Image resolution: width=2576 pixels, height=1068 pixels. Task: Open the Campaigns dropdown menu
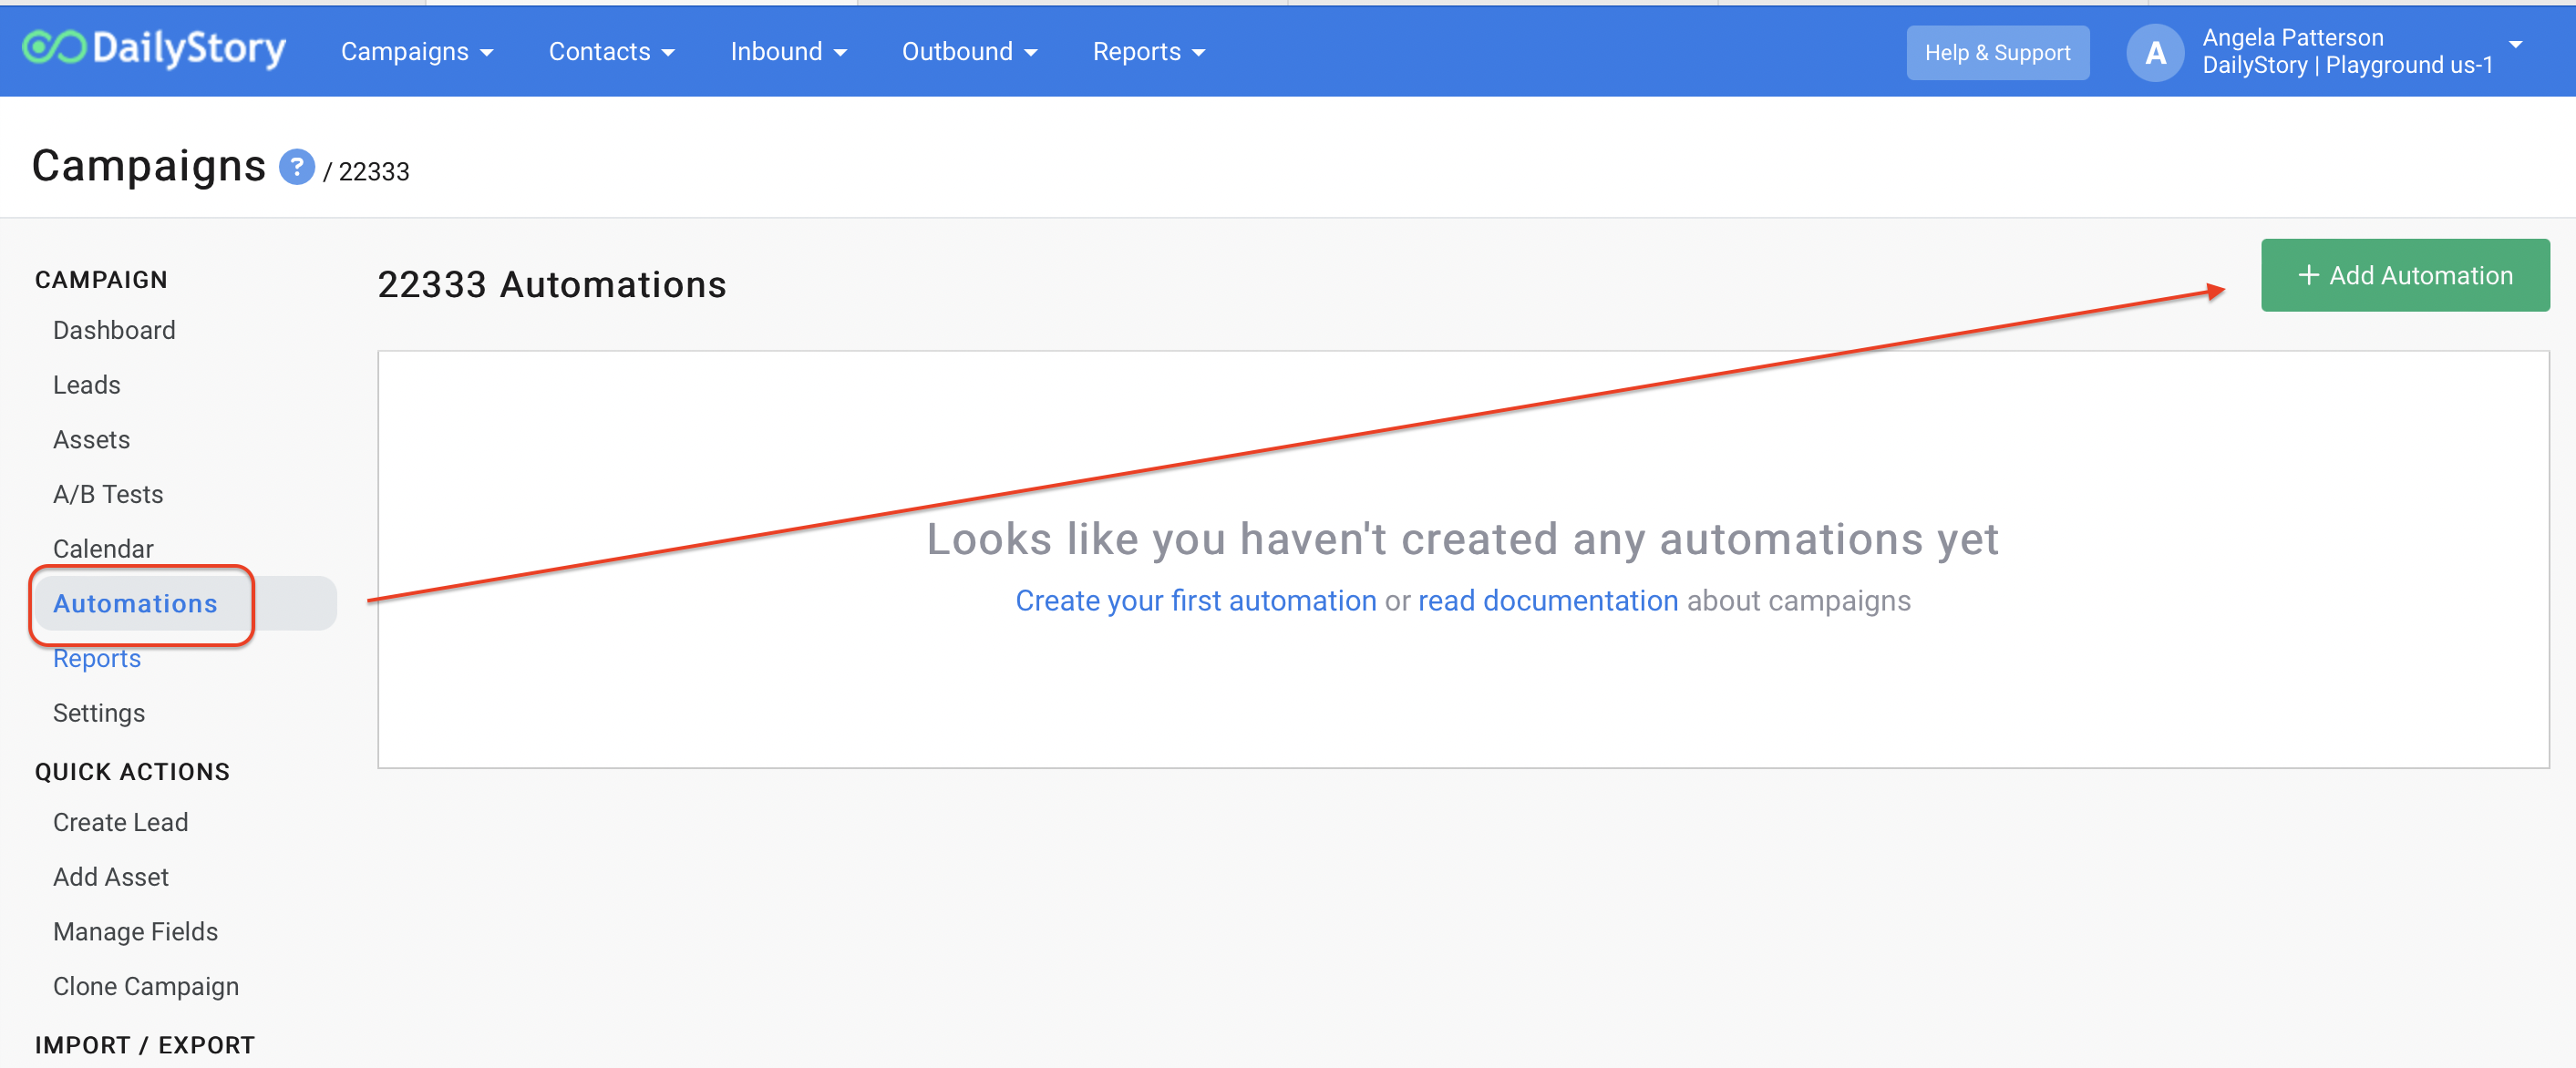click(417, 52)
